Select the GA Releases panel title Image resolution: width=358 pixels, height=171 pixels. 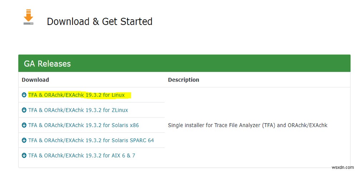47,64
